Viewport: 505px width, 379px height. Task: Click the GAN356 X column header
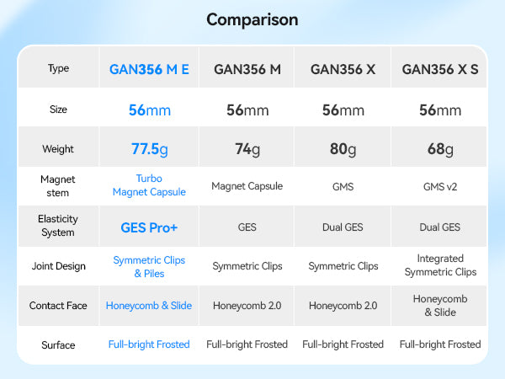coord(343,69)
